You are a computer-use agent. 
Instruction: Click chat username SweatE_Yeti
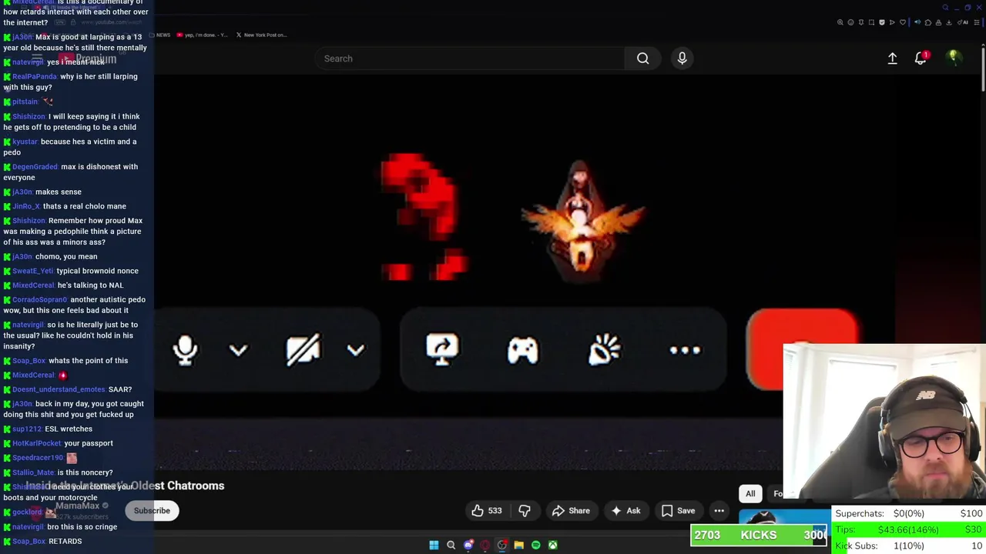[33, 271]
